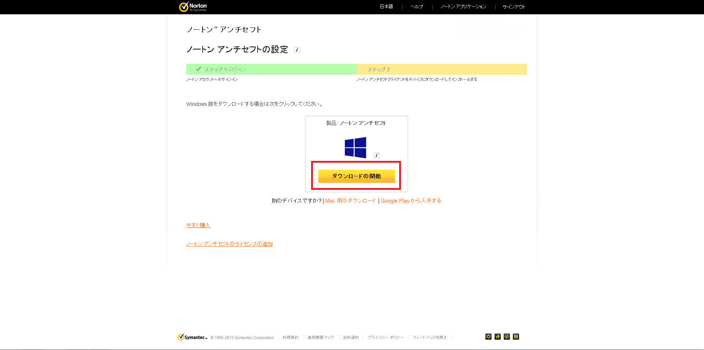Open プライバシー ポリシー footer link

coord(386,338)
